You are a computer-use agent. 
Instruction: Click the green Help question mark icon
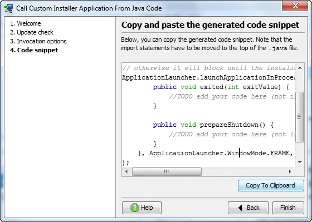[134, 208]
